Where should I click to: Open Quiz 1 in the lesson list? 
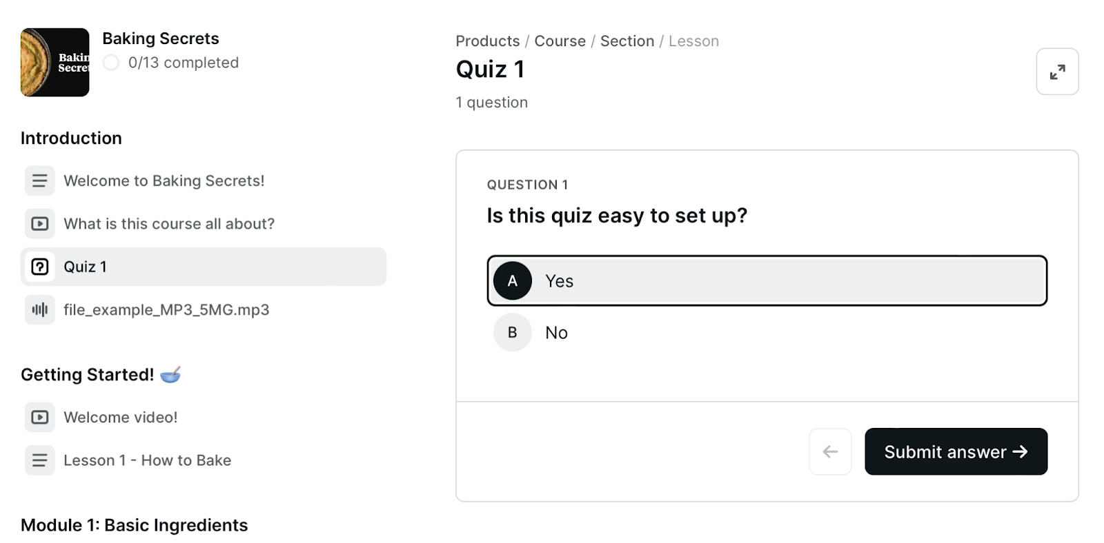pyautogui.click(x=204, y=267)
